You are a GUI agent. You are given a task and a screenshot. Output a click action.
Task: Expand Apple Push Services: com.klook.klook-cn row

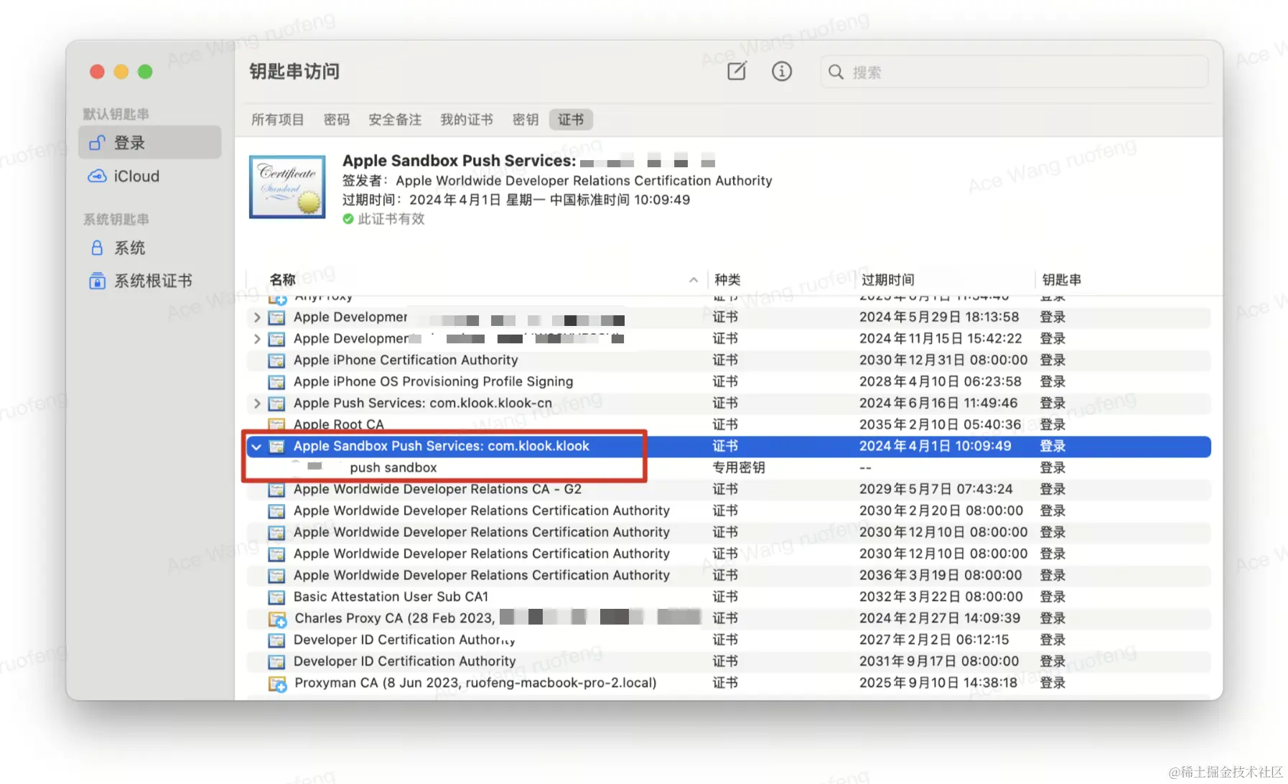coord(257,403)
